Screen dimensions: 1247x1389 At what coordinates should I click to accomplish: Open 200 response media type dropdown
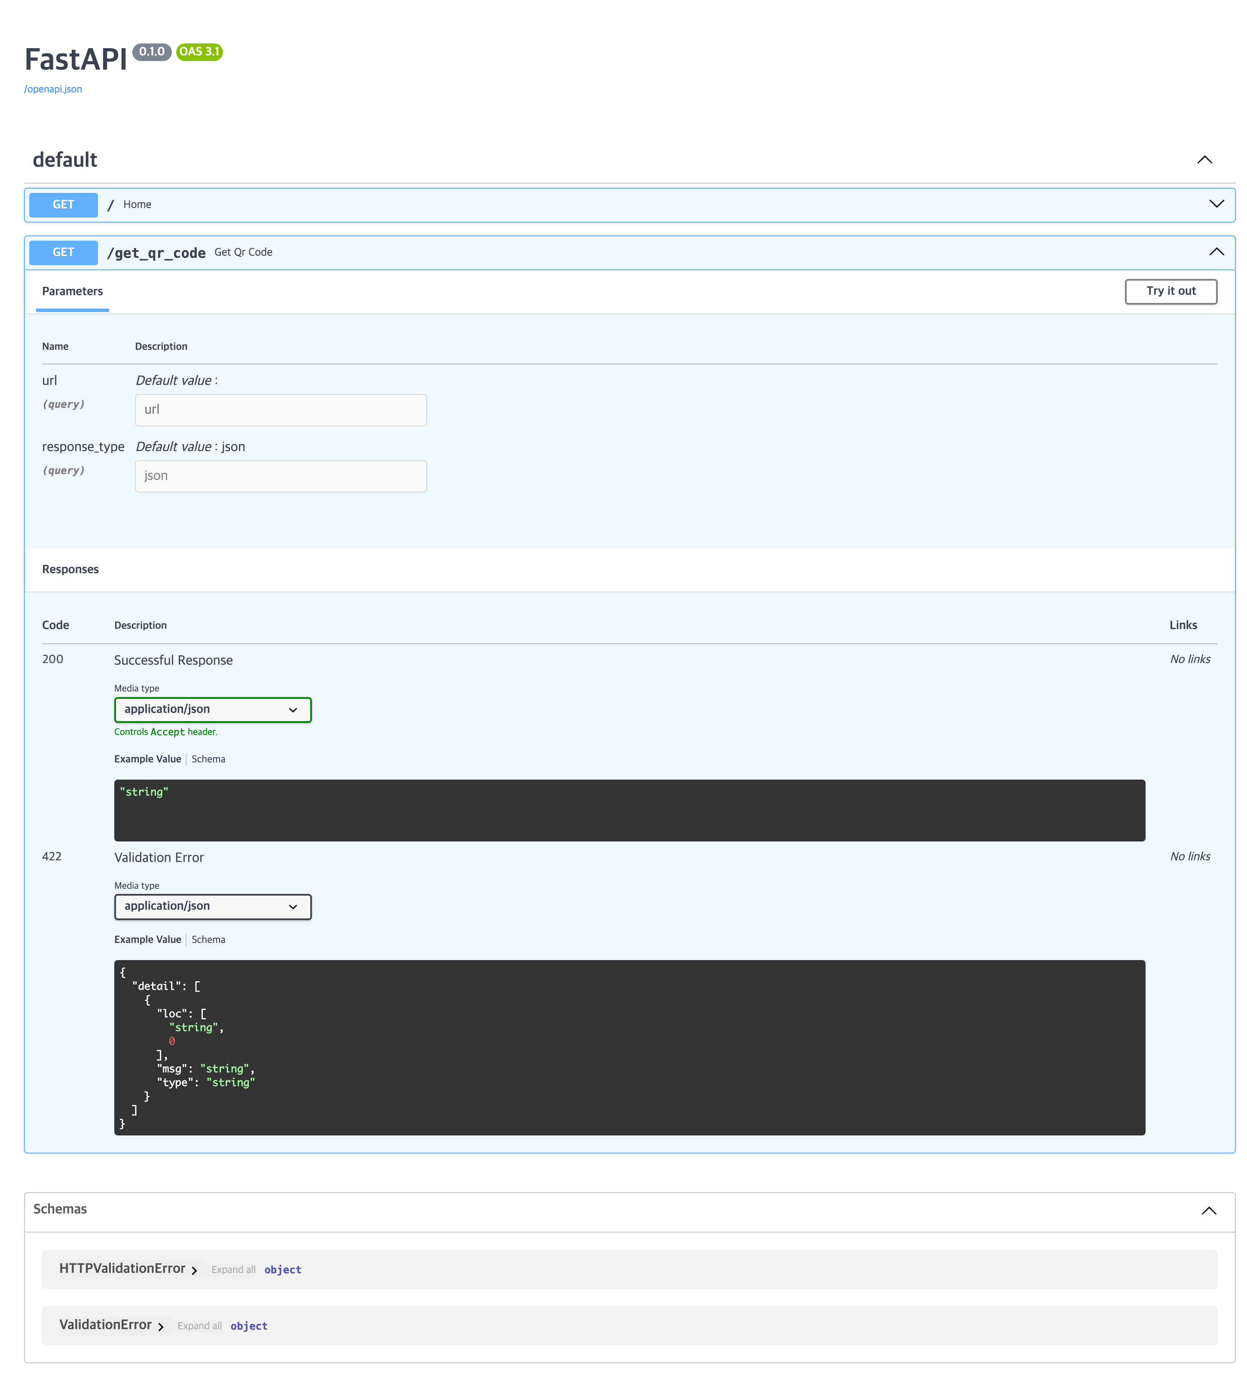coord(212,709)
